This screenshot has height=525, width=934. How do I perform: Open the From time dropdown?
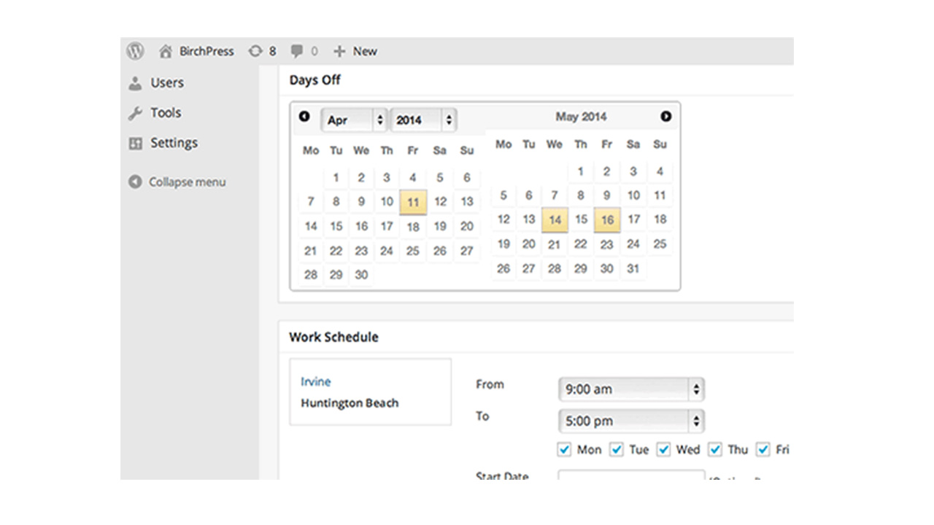(x=631, y=389)
